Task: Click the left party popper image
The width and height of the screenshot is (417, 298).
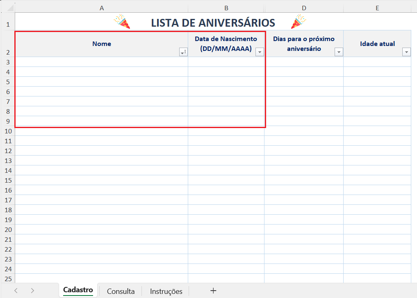Action: tap(122, 22)
